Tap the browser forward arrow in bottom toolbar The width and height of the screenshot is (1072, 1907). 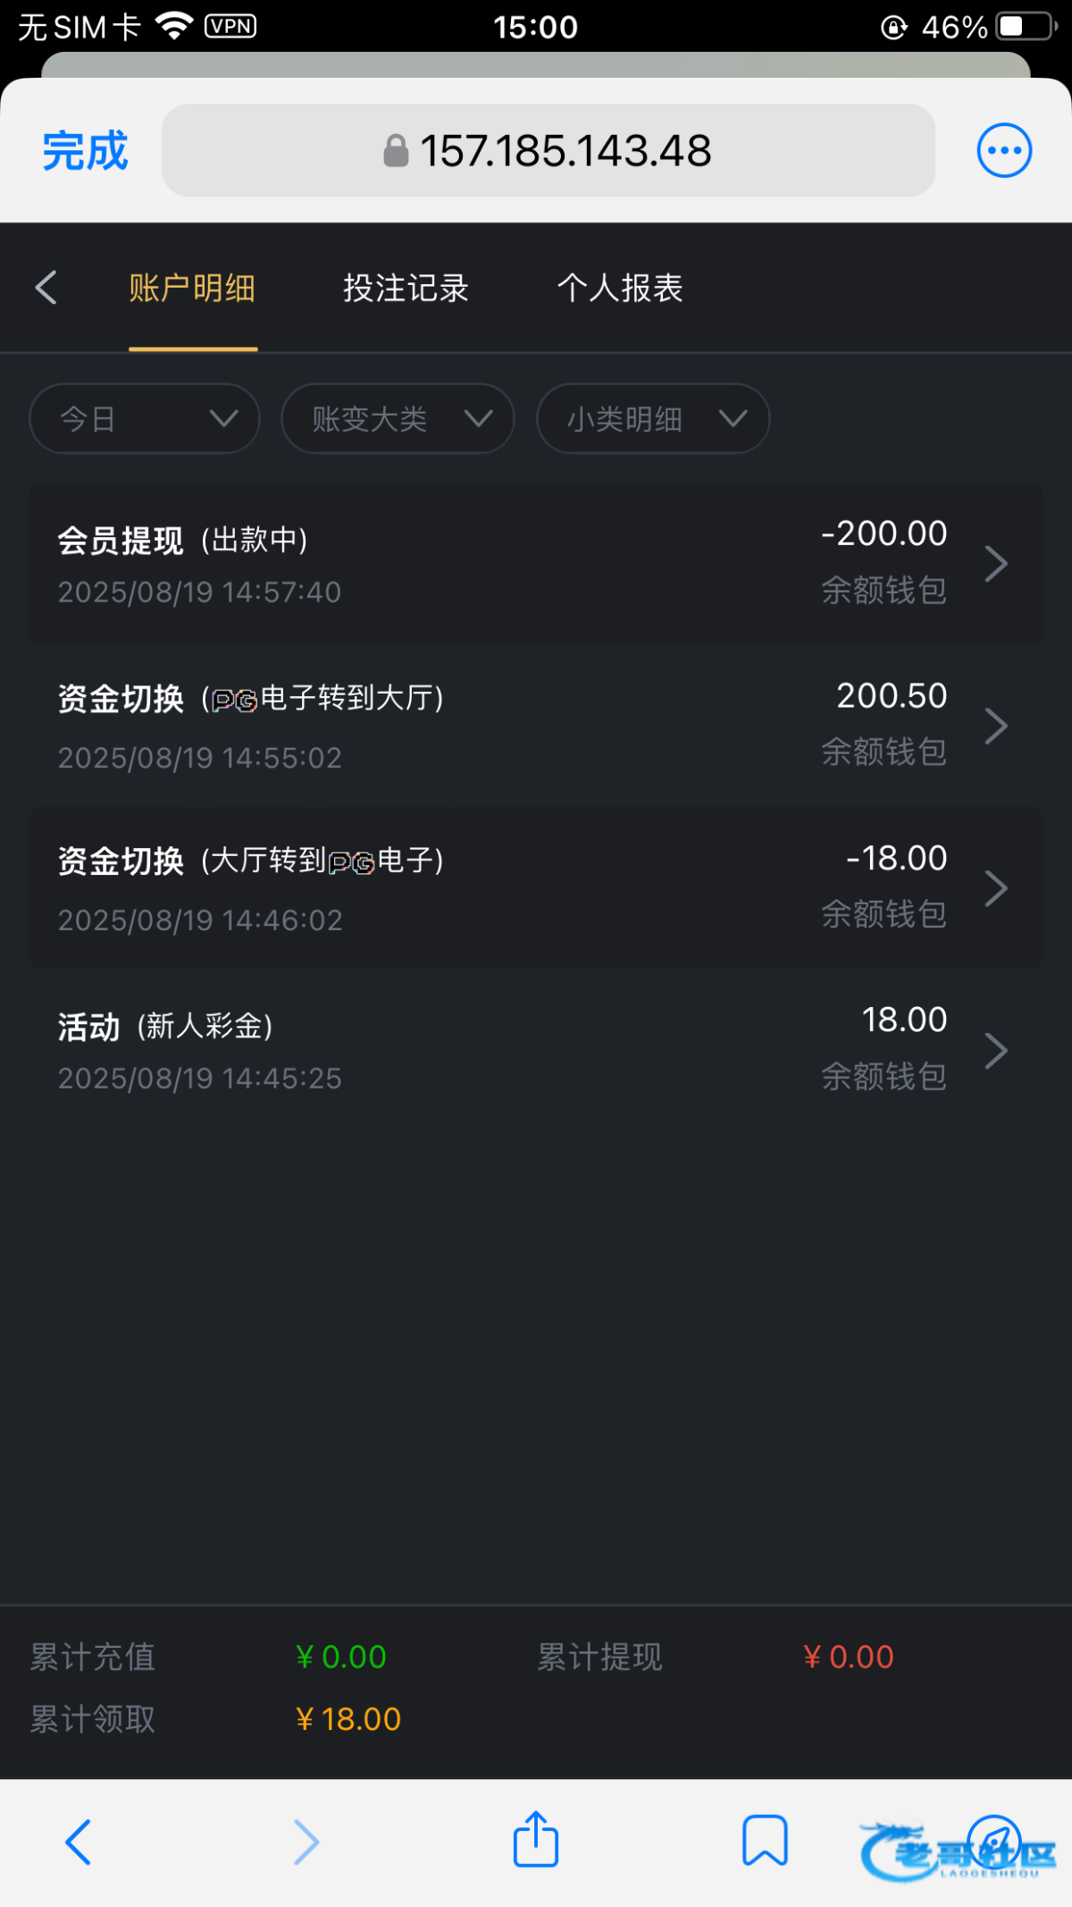pos(306,1842)
